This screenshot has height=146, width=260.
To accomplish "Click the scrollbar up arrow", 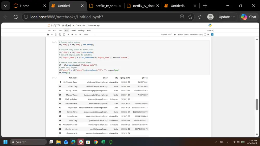I will (257, 39).
